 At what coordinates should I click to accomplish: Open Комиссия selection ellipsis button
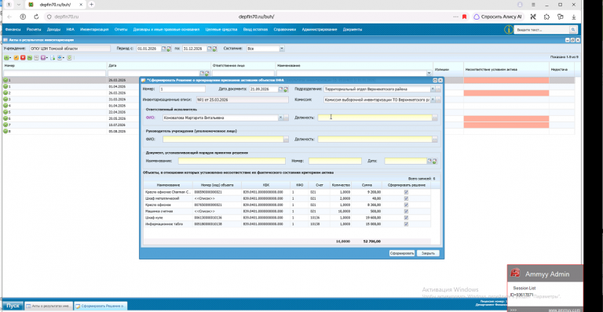click(438, 100)
